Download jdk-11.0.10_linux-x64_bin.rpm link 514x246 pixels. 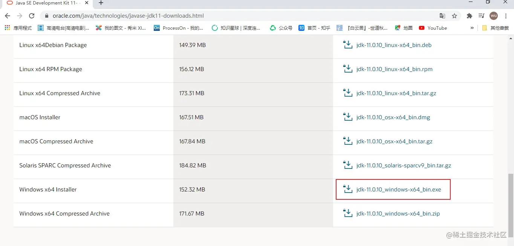[x=394, y=69]
